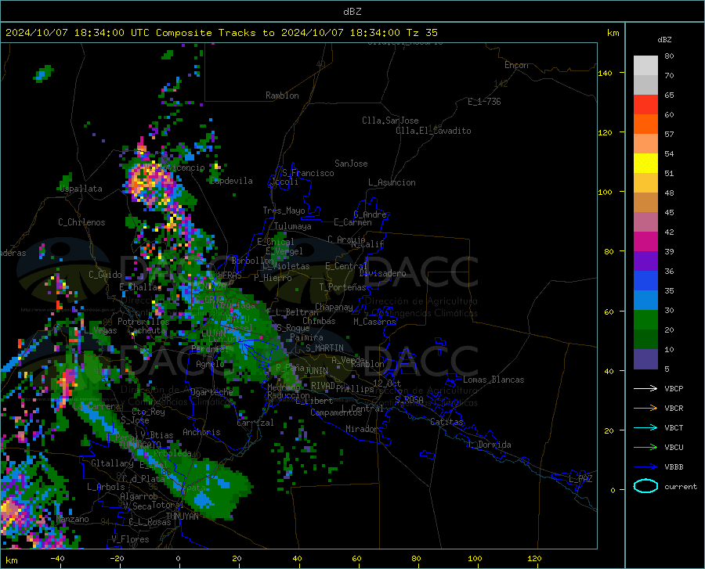Click the Capdevila place label
The height and width of the screenshot is (569, 705).
[x=231, y=181]
